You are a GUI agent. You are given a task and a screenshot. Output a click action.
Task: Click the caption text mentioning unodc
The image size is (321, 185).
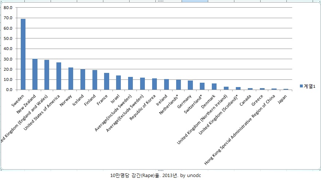[155, 176]
